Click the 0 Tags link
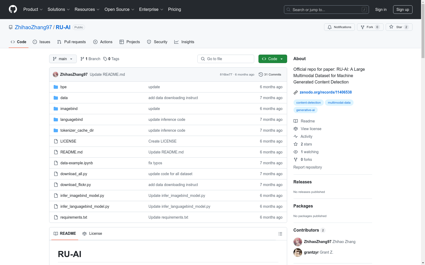 pos(111,59)
